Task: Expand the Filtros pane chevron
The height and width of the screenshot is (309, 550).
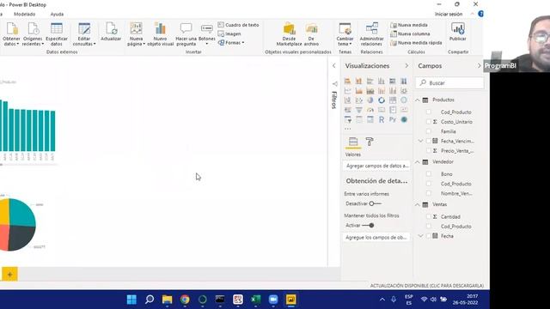Action: point(334,66)
